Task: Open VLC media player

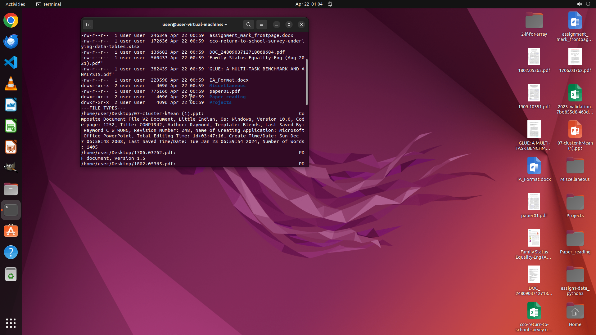Action: pyautogui.click(x=11, y=84)
